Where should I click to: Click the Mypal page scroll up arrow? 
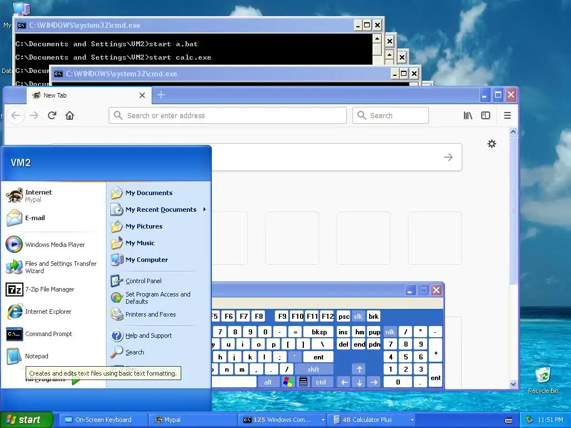(513, 132)
